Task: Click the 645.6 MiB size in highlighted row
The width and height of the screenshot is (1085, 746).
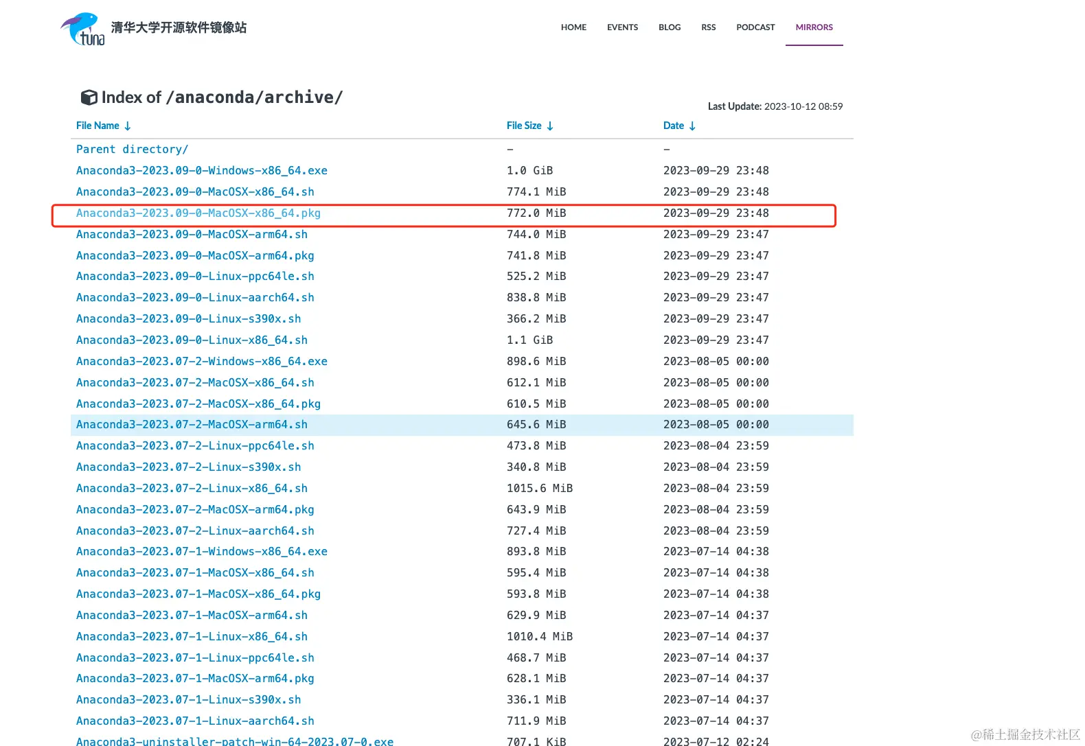Action: point(536,424)
